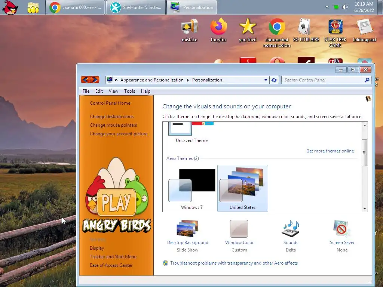Open the Angry Birds start button
This screenshot has height=287, width=383.
(10, 7)
